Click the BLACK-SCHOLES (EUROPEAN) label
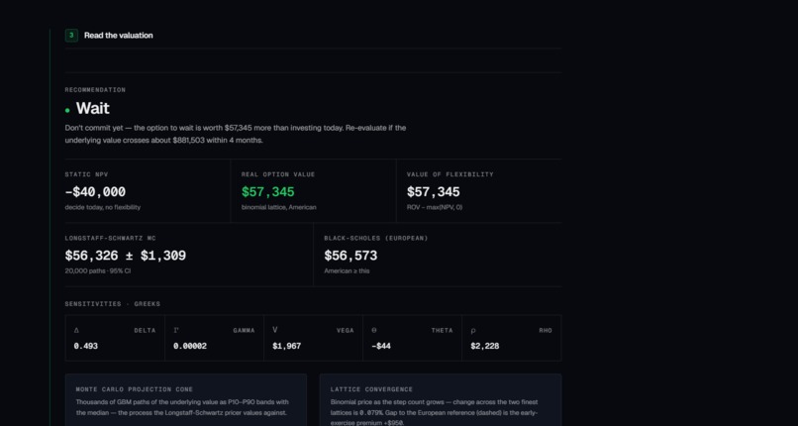This screenshot has height=426, width=798. coord(376,238)
